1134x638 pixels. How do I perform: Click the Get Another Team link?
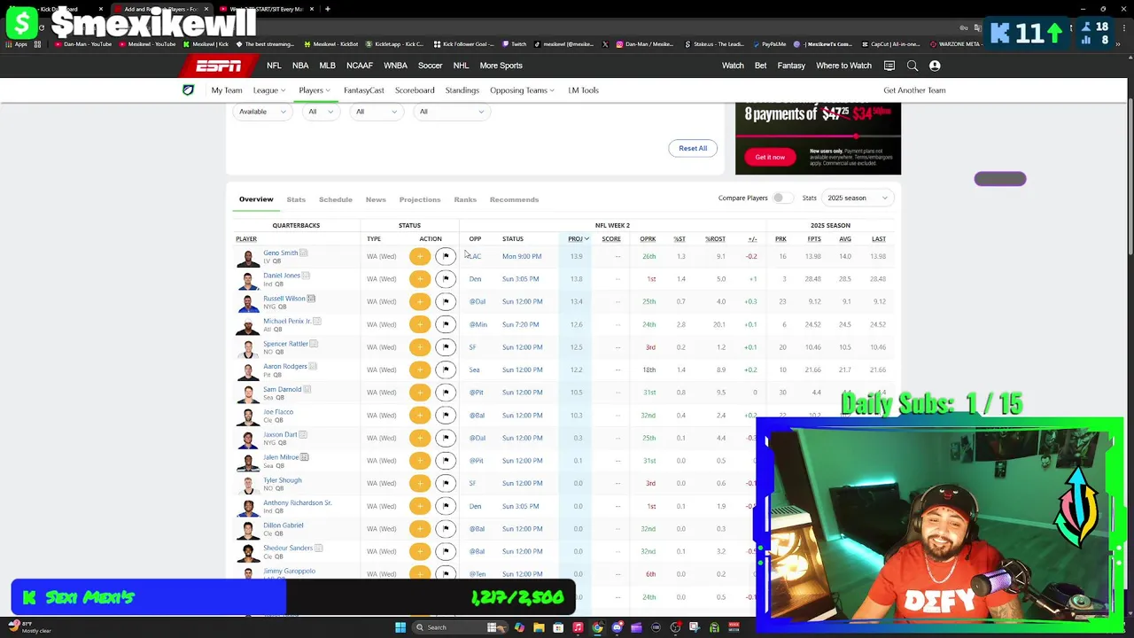(914, 90)
